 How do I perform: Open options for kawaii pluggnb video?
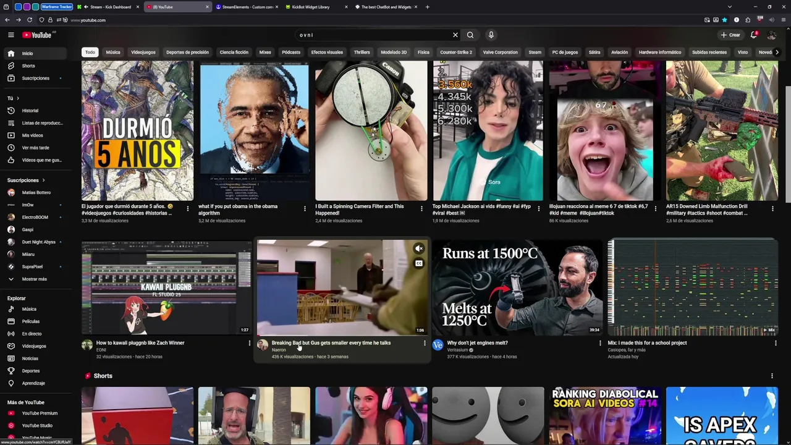(x=250, y=343)
